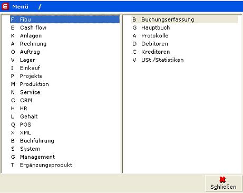Select Projekte in the left list
This screenshot has width=243, height=193.
(65, 76)
